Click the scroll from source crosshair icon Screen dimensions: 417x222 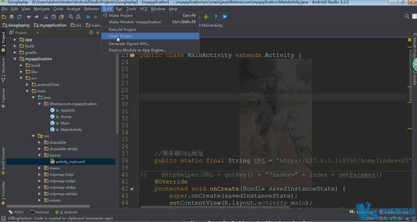tap(91, 32)
